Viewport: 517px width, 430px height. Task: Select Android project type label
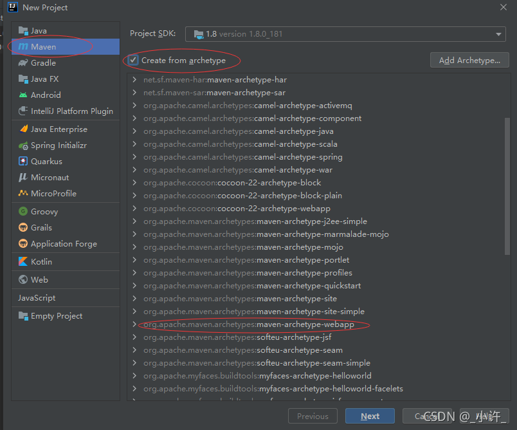tap(46, 95)
